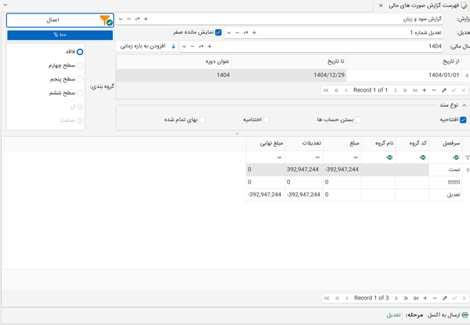Click plus icon beside fiscal year field
This screenshot has height=325, width=470.
tap(209, 47)
